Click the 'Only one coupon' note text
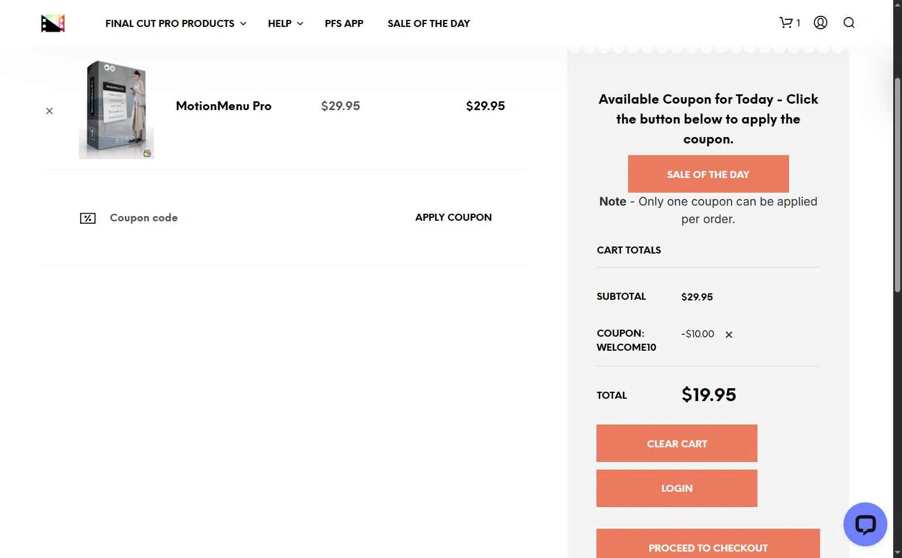Viewport: 902px width, 558px height. tap(708, 210)
